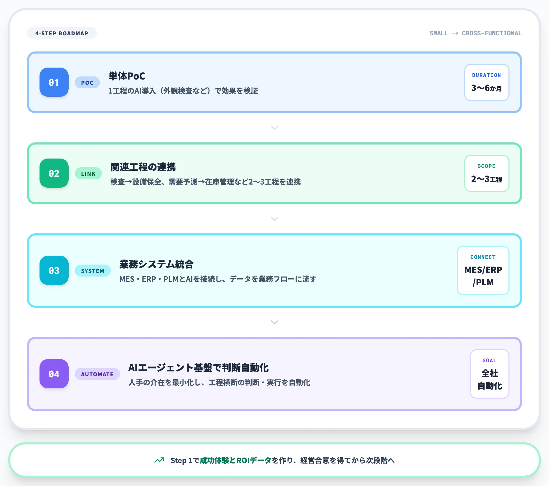Screen dimensions: 549x486
Task: Click the DURATION 3〜6か月 badge
Action: tap(486, 82)
